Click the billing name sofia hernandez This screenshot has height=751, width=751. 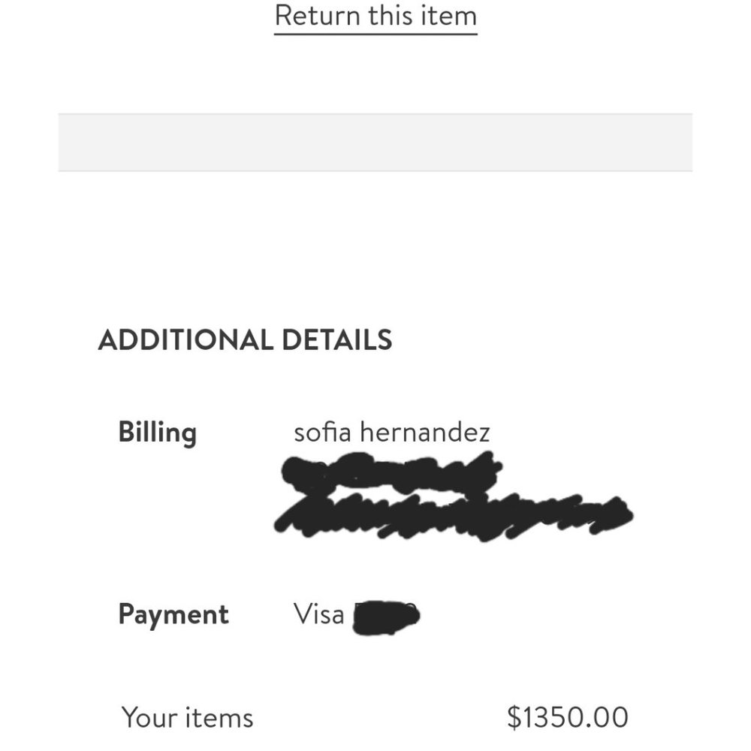pos(391,433)
